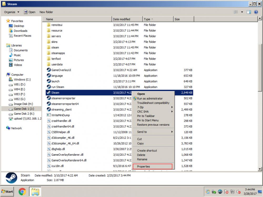Click the skins folder icon
This screenshot has height=197, width=263.
click(49, 42)
